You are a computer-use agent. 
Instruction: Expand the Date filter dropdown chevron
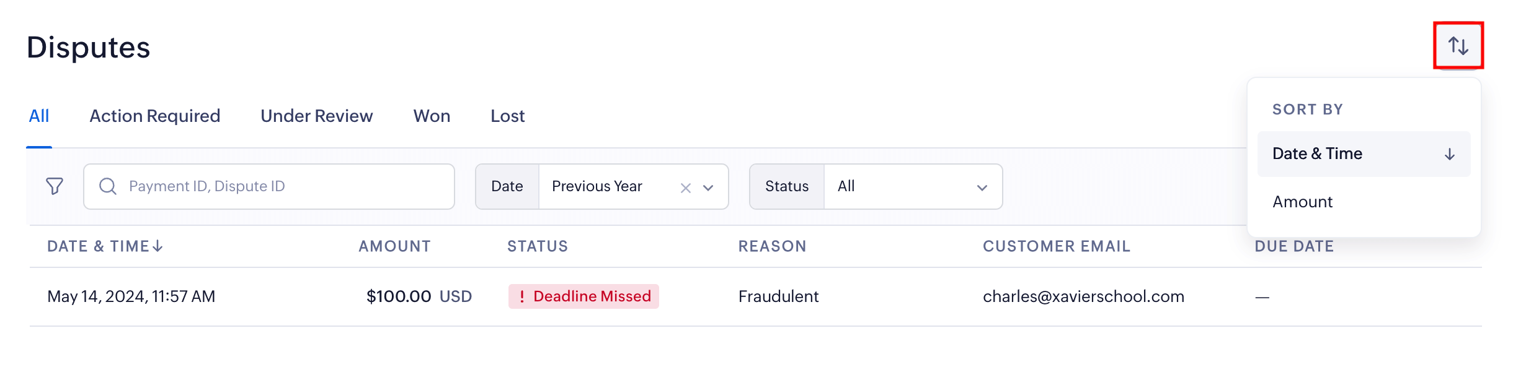(708, 187)
